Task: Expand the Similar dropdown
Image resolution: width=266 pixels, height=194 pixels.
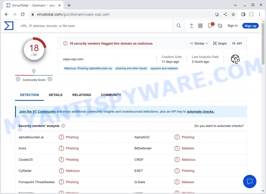Action: click(x=199, y=43)
